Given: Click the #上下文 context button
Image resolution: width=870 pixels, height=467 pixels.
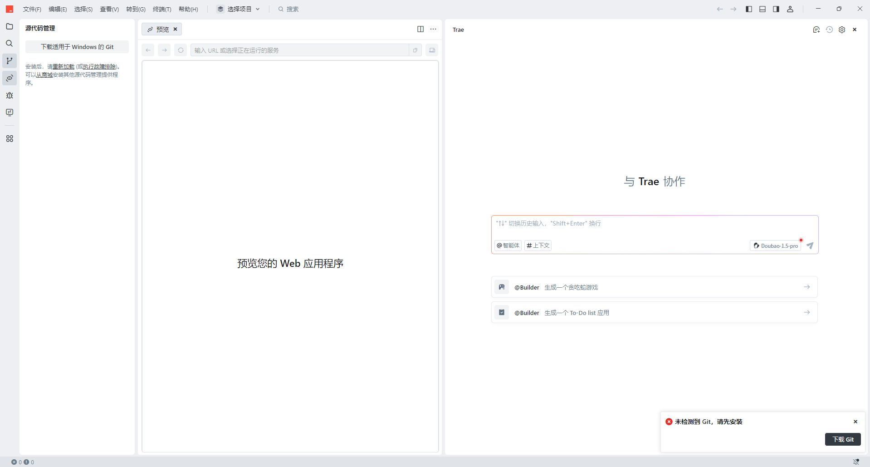Looking at the screenshot, I should [x=538, y=246].
